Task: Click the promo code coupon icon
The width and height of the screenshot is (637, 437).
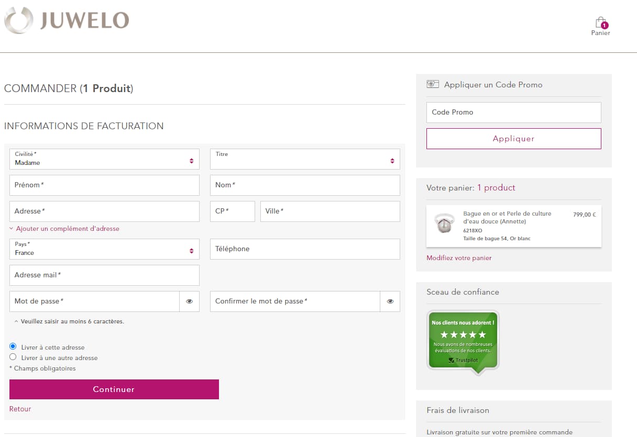Action: (433, 84)
